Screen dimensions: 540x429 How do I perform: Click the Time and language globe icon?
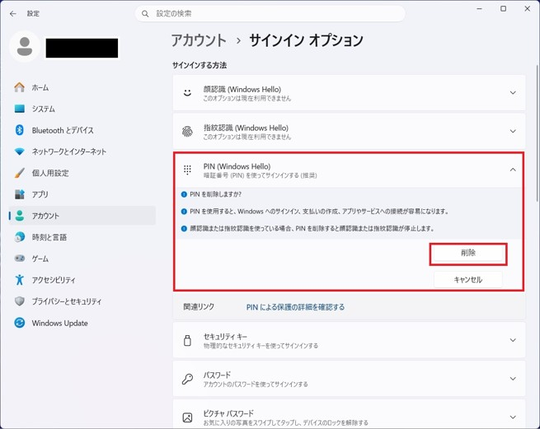19,237
